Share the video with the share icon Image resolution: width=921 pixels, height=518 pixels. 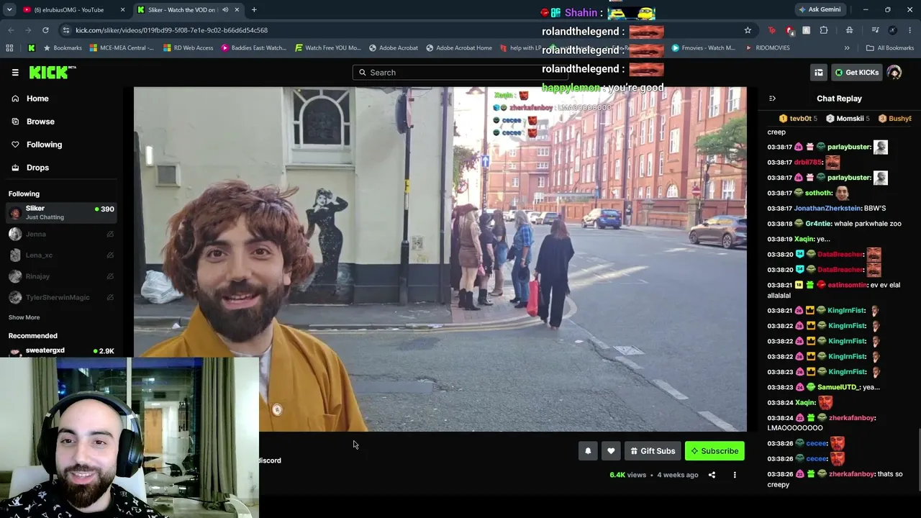tap(712, 475)
